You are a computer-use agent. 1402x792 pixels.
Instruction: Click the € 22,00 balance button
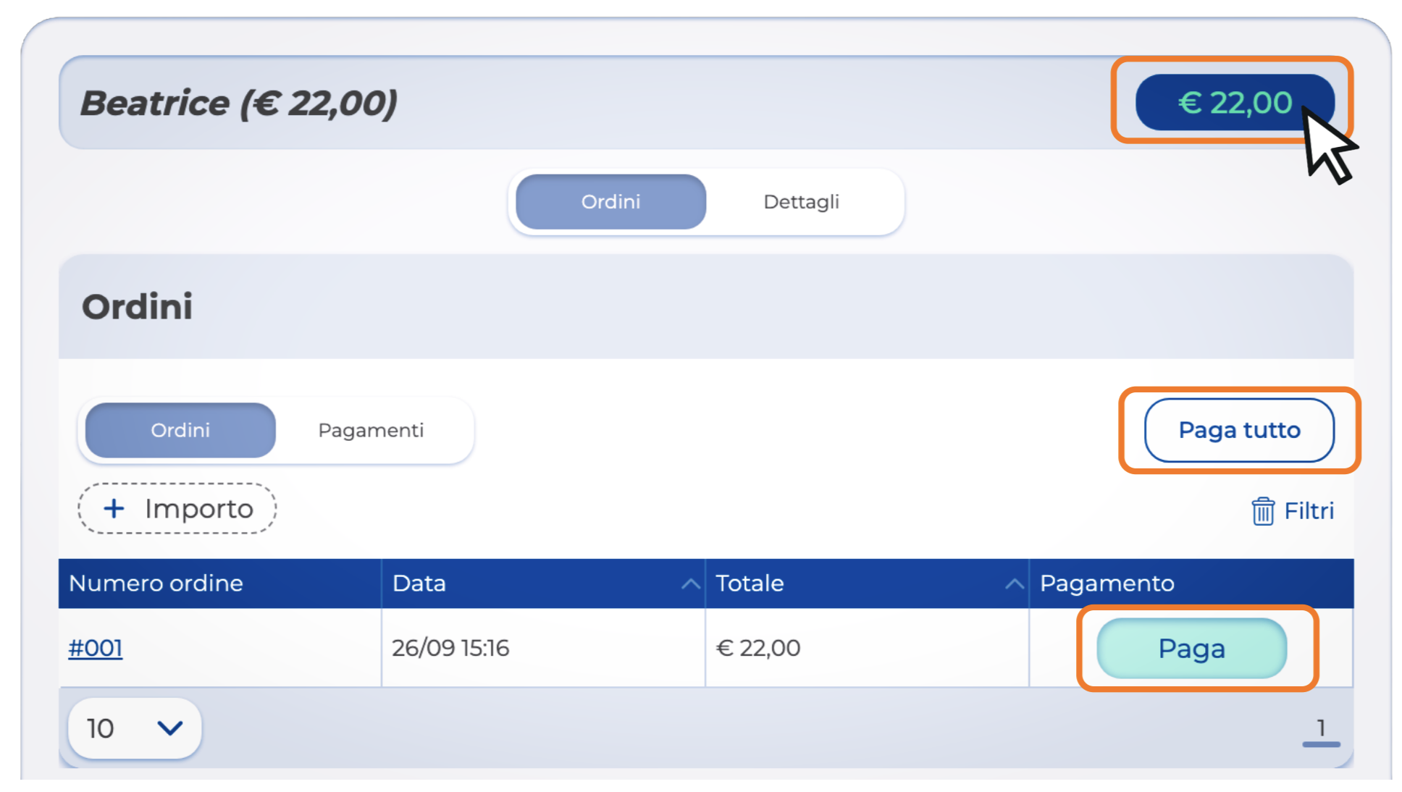pyautogui.click(x=1234, y=103)
